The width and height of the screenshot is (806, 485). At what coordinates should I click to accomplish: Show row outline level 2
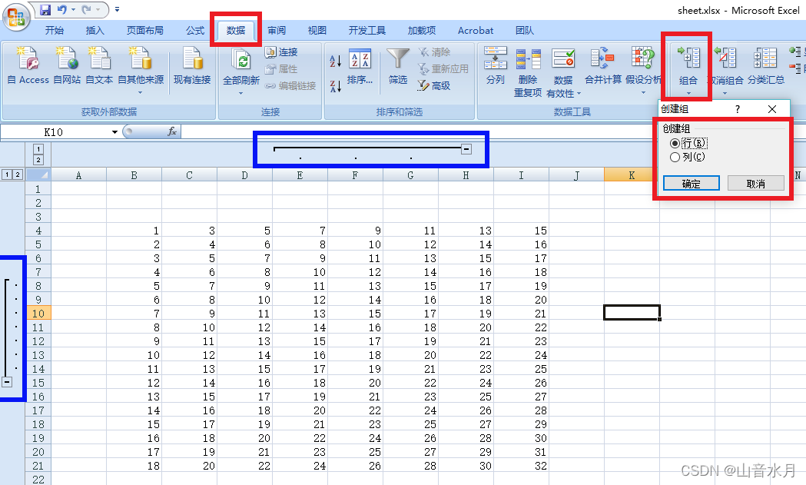(18, 175)
